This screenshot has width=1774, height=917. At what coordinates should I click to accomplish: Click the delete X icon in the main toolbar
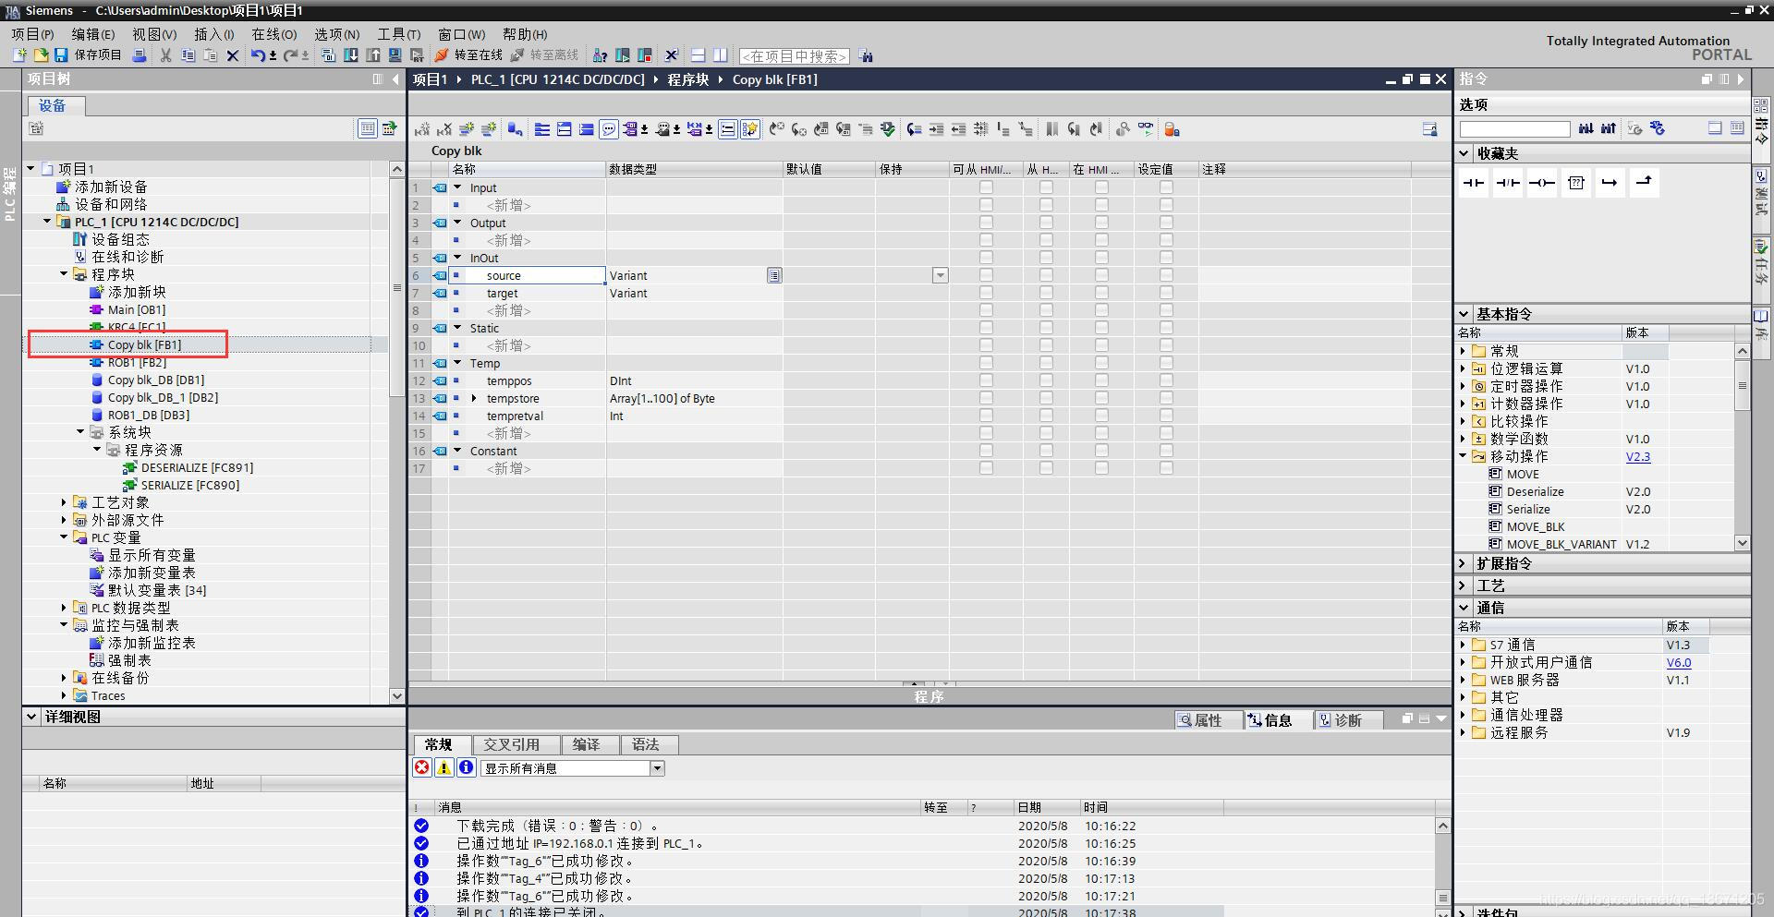coord(233,55)
